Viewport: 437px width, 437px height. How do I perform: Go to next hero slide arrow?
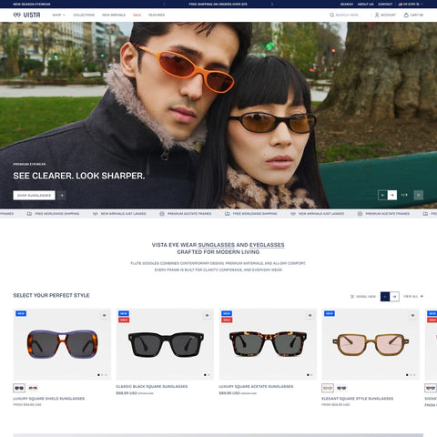coord(392,195)
